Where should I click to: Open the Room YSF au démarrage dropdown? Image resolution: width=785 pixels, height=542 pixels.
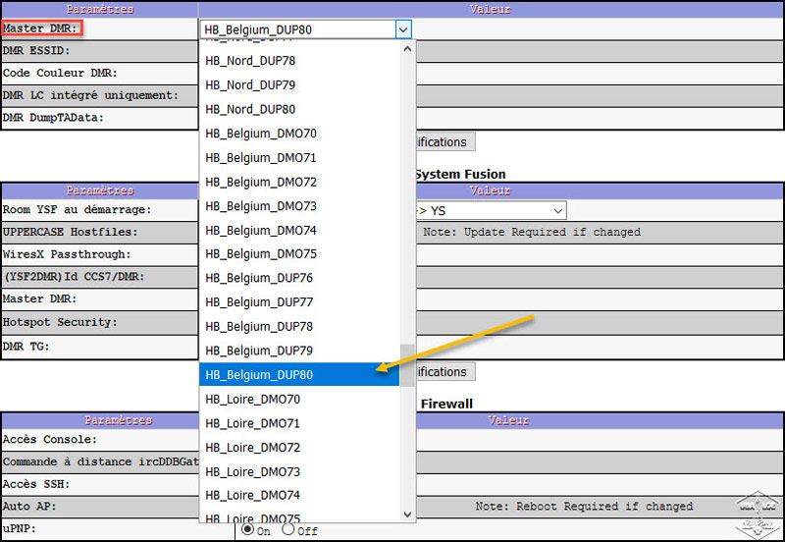click(x=492, y=210)
